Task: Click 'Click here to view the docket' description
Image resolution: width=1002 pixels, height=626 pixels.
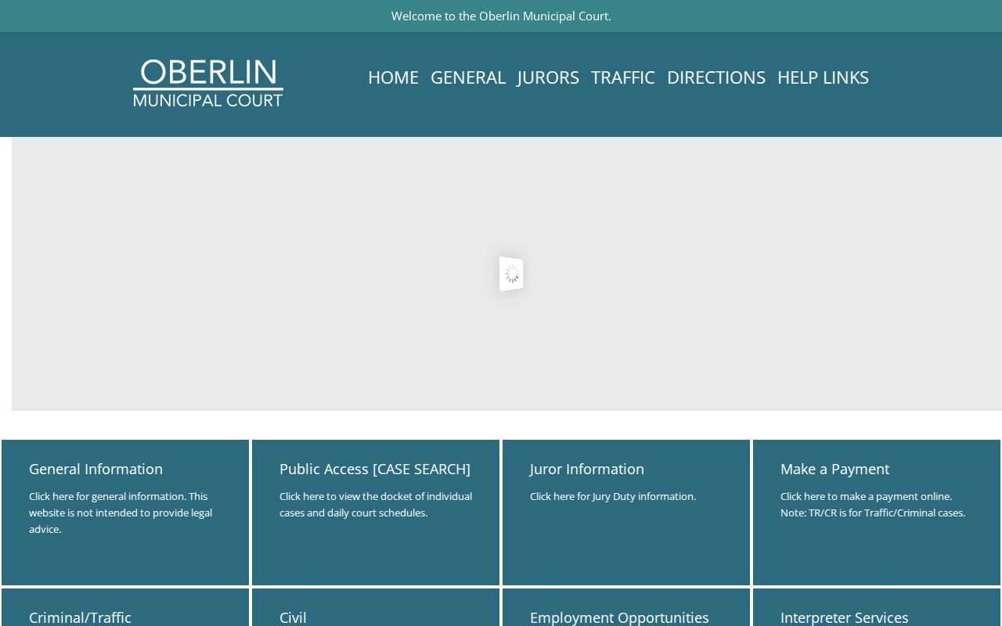Action: click(x=376, y=505)
